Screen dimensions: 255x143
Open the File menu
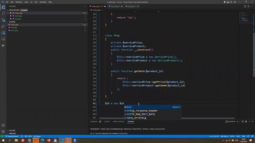click(7, 2)
